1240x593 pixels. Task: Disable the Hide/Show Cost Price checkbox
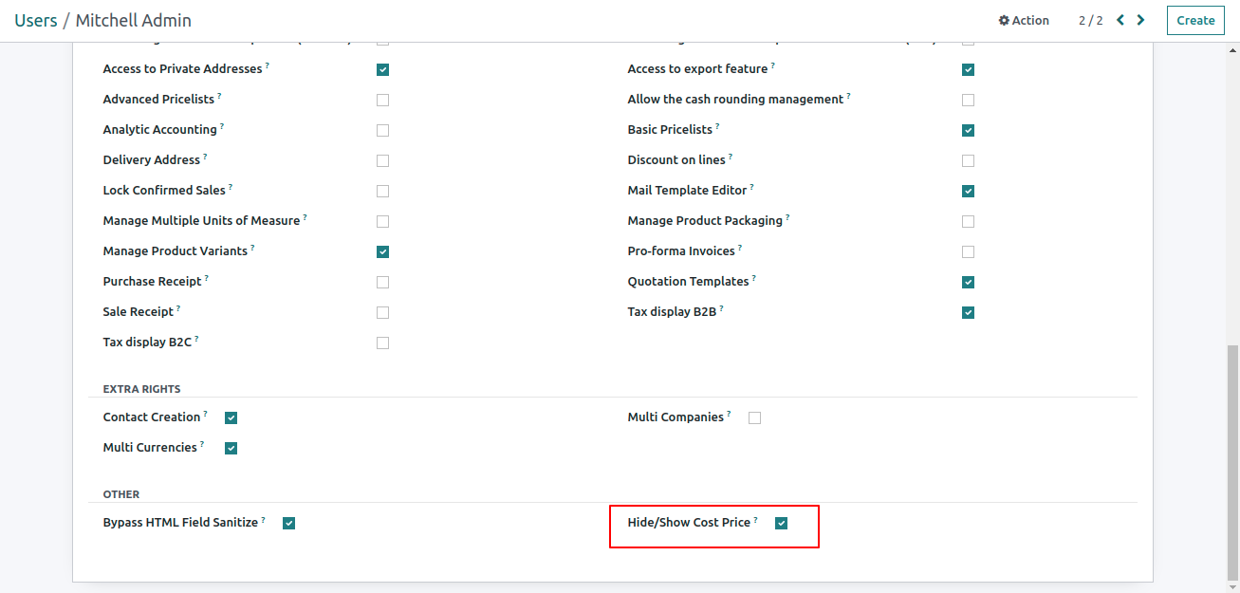(782, 523)
